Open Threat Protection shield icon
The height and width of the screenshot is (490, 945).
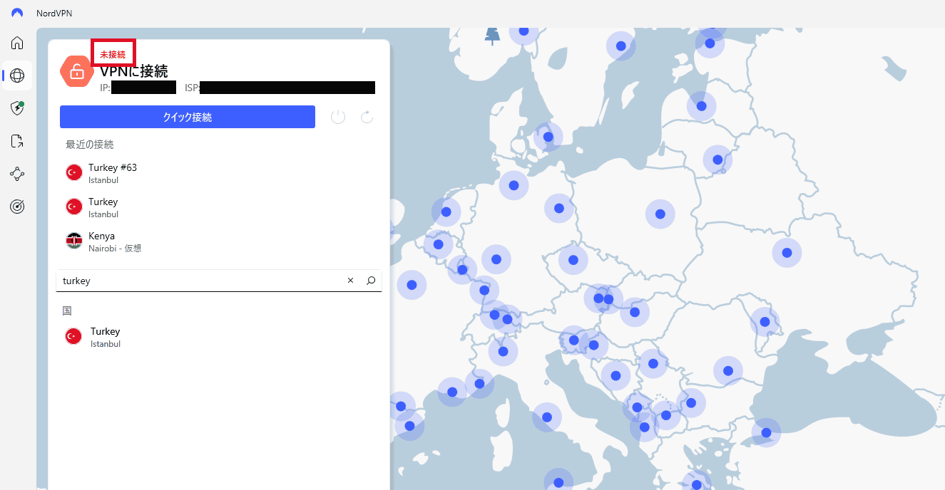click(17, 108)
